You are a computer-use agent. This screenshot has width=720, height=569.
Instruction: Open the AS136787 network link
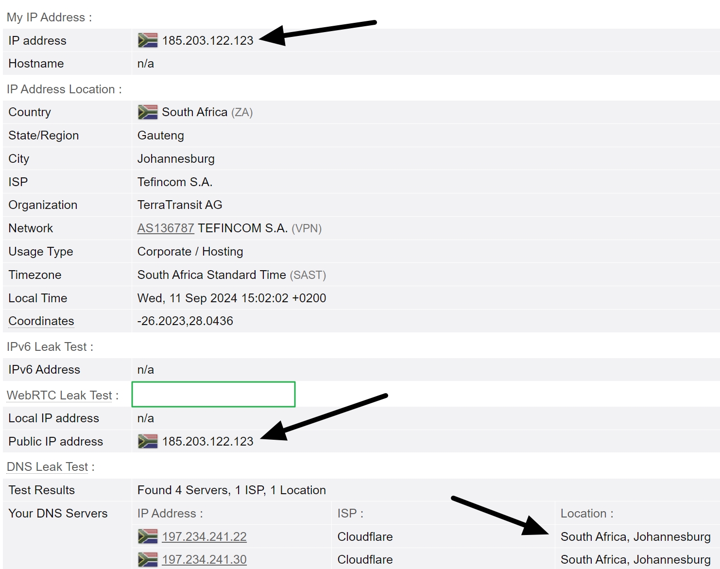(x=166, y=228)
